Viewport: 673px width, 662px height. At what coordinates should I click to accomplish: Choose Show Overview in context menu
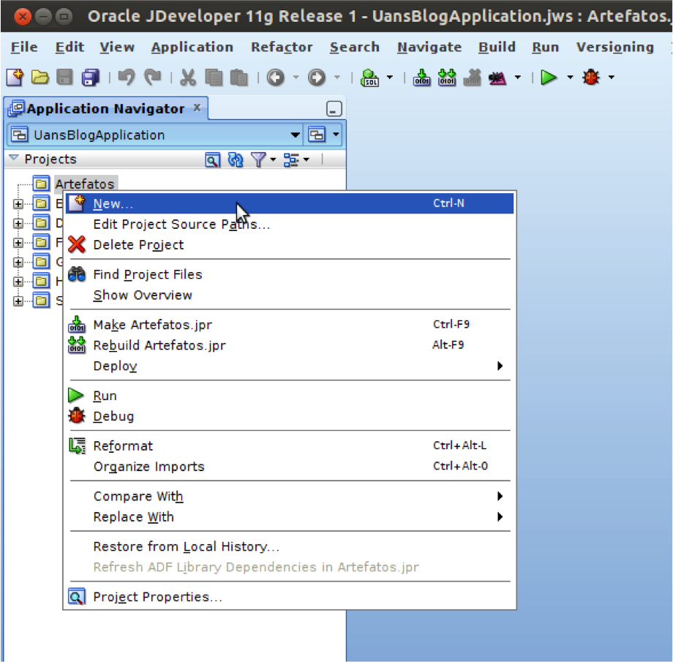point(290,296)
